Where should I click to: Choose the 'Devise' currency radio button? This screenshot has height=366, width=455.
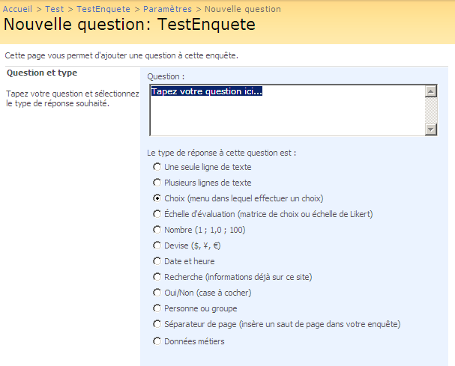tap(157, 245)
